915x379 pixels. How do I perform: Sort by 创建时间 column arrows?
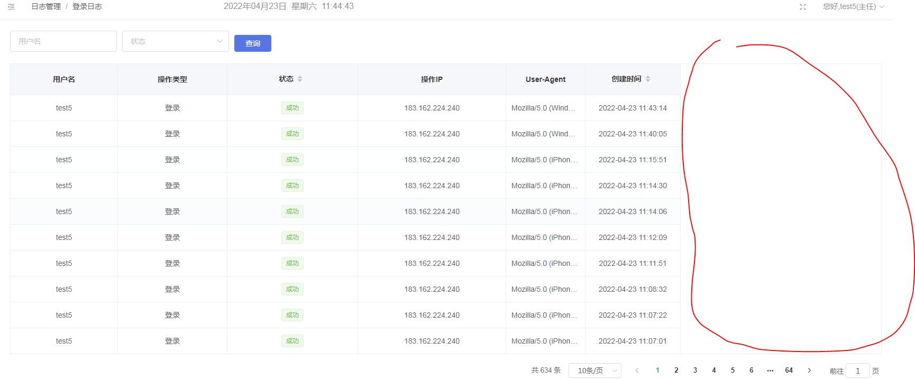(648, 79)
